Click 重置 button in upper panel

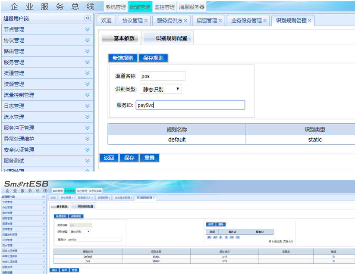pos(150,158)
